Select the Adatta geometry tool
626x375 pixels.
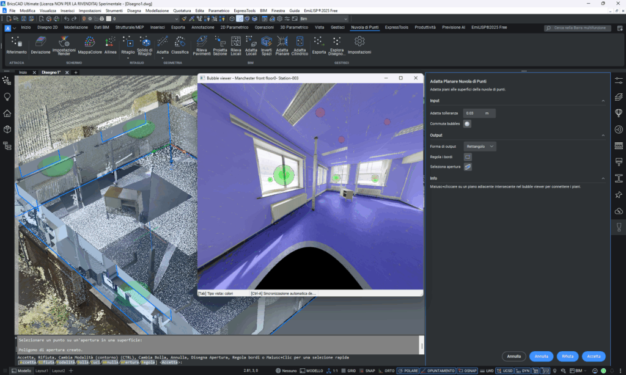click(163, 45)
